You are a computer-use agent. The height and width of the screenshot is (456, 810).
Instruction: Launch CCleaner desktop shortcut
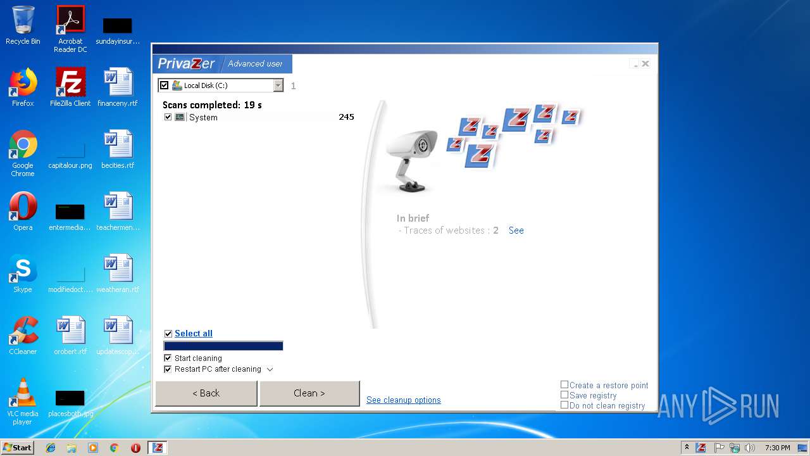pos(23,336)
